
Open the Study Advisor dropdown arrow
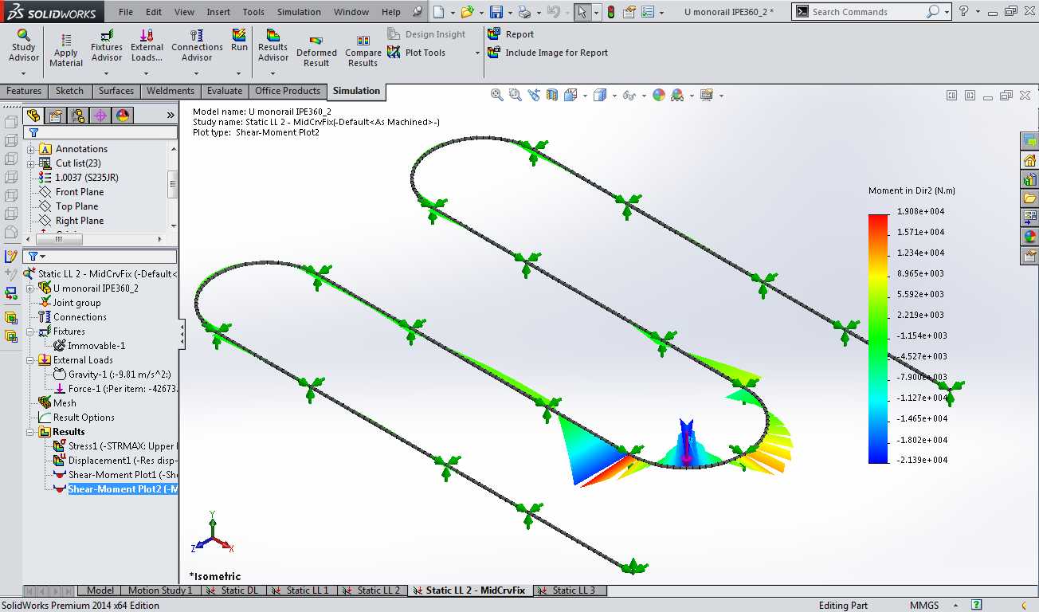pyautogui.click(x=23, y=73)
